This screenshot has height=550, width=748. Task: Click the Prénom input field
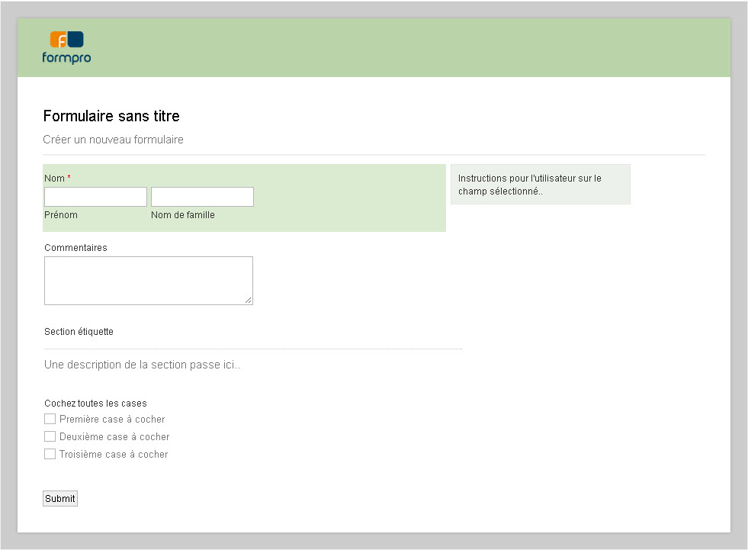tap(95, 197)
